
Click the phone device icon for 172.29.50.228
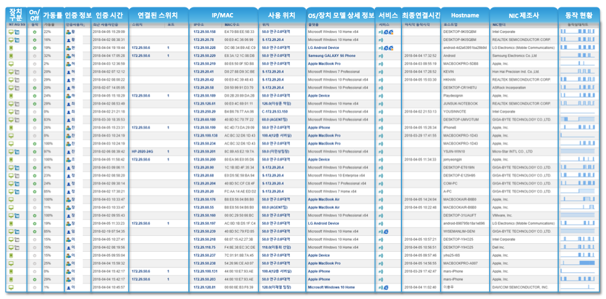coord(11,48)
